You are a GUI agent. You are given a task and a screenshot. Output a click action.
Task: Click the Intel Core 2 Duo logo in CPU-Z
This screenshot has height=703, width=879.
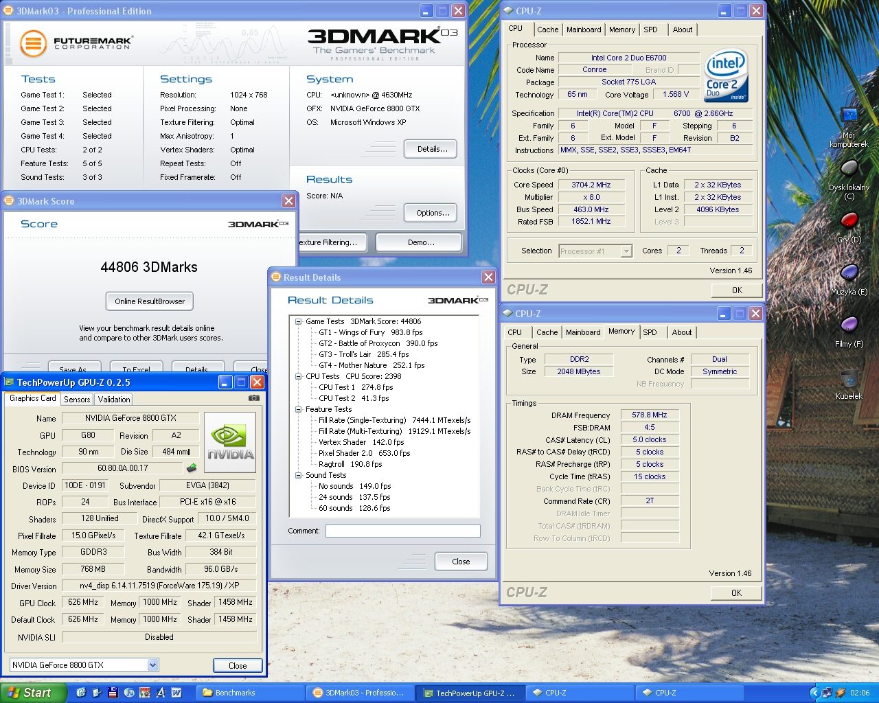(x=726, y=76)
